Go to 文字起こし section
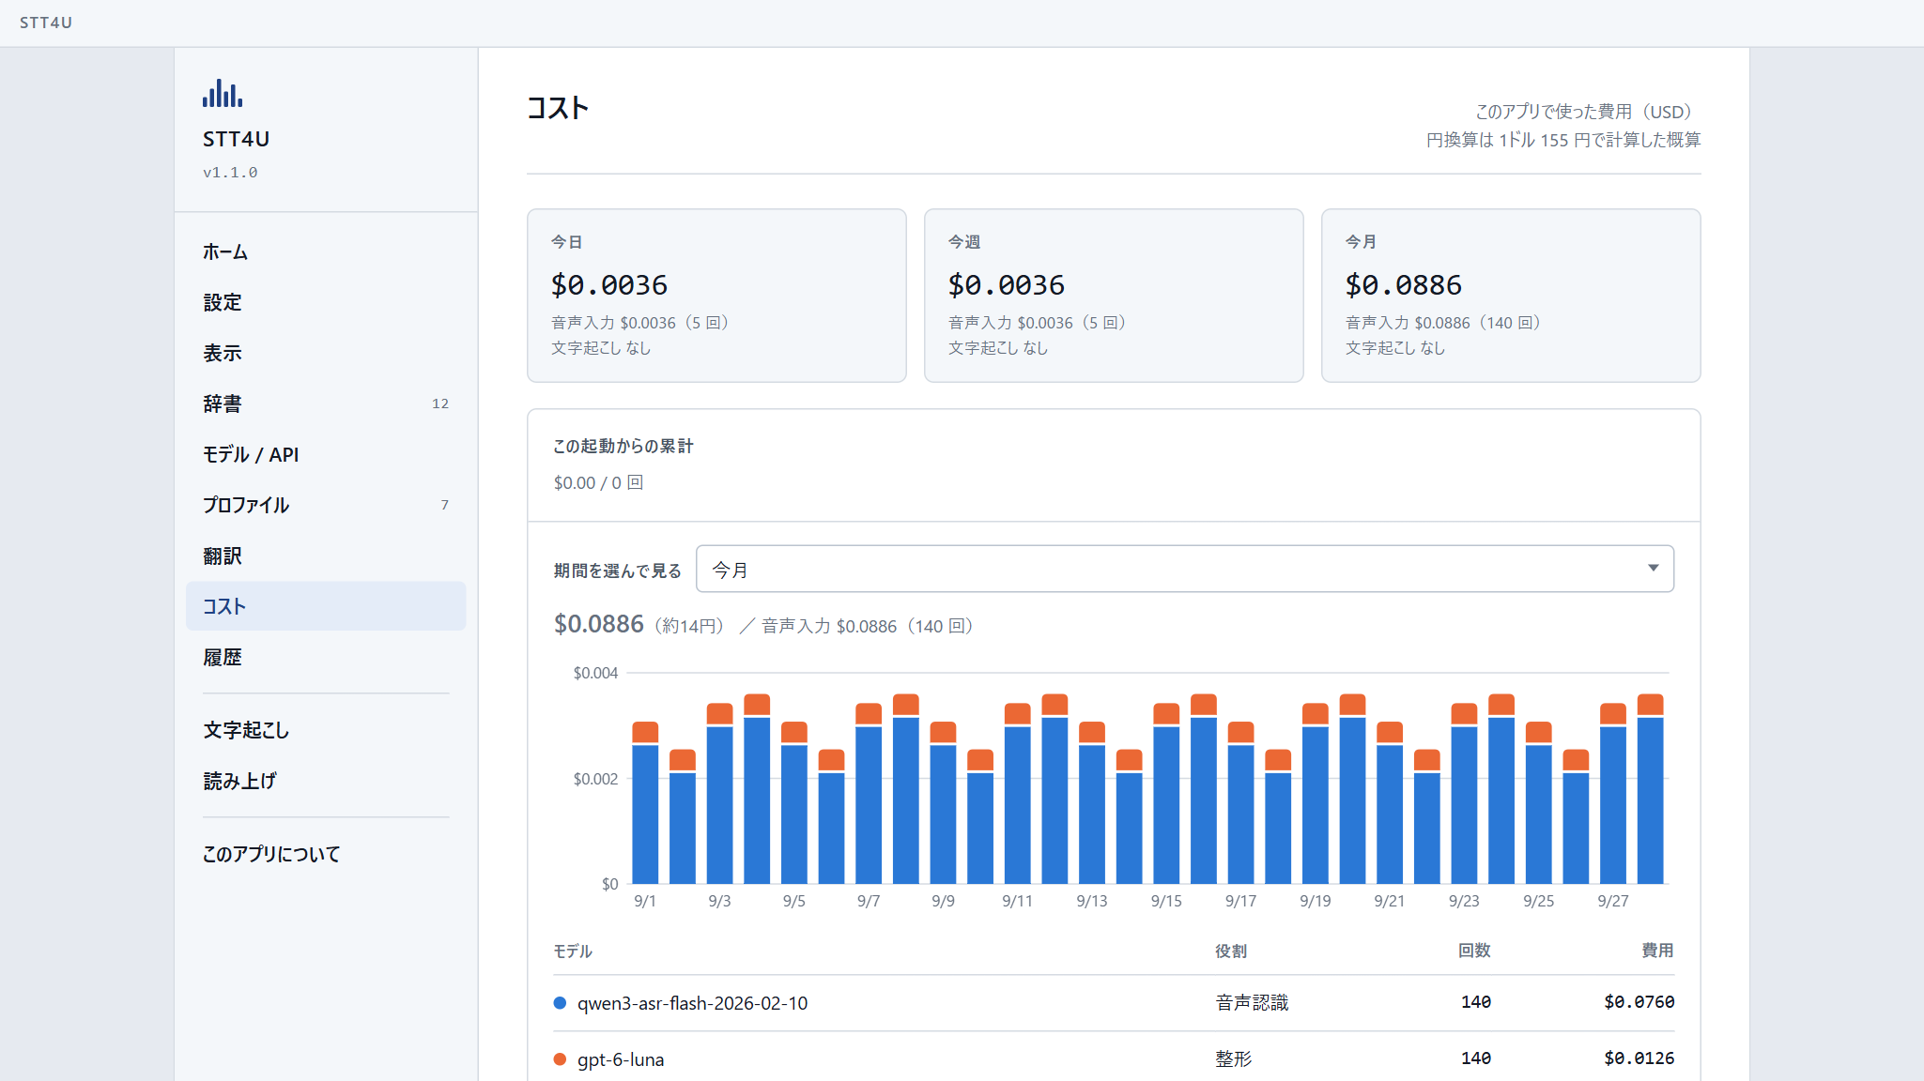This screenshot has height=1081, width=1924. 326,730
